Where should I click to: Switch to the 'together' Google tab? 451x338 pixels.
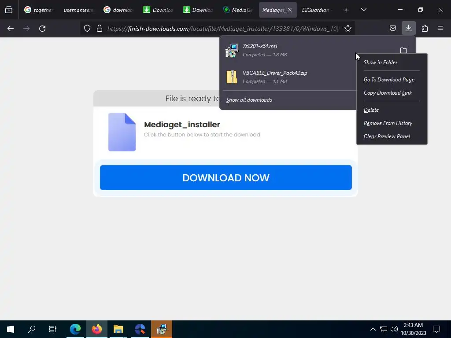39,10
